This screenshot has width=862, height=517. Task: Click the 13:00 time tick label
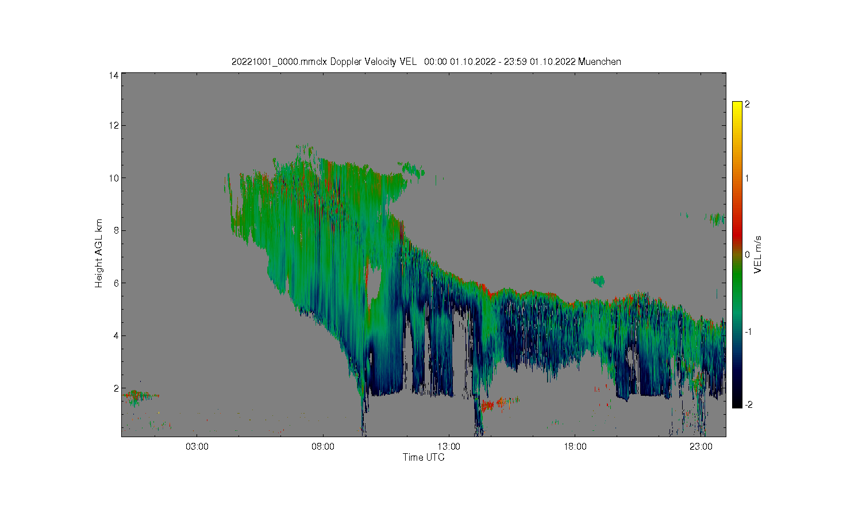449,446
